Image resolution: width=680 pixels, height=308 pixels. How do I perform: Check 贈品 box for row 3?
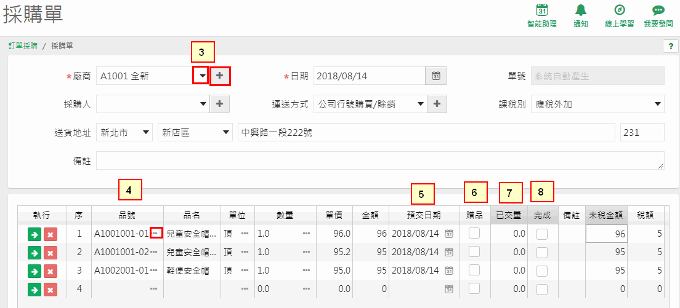pos(474,270)
